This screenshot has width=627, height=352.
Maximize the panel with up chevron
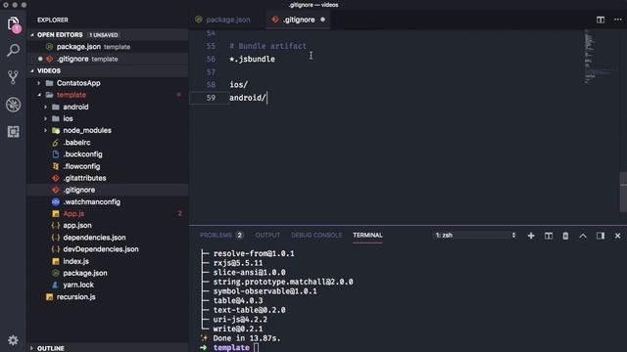[x=583, y=236]
